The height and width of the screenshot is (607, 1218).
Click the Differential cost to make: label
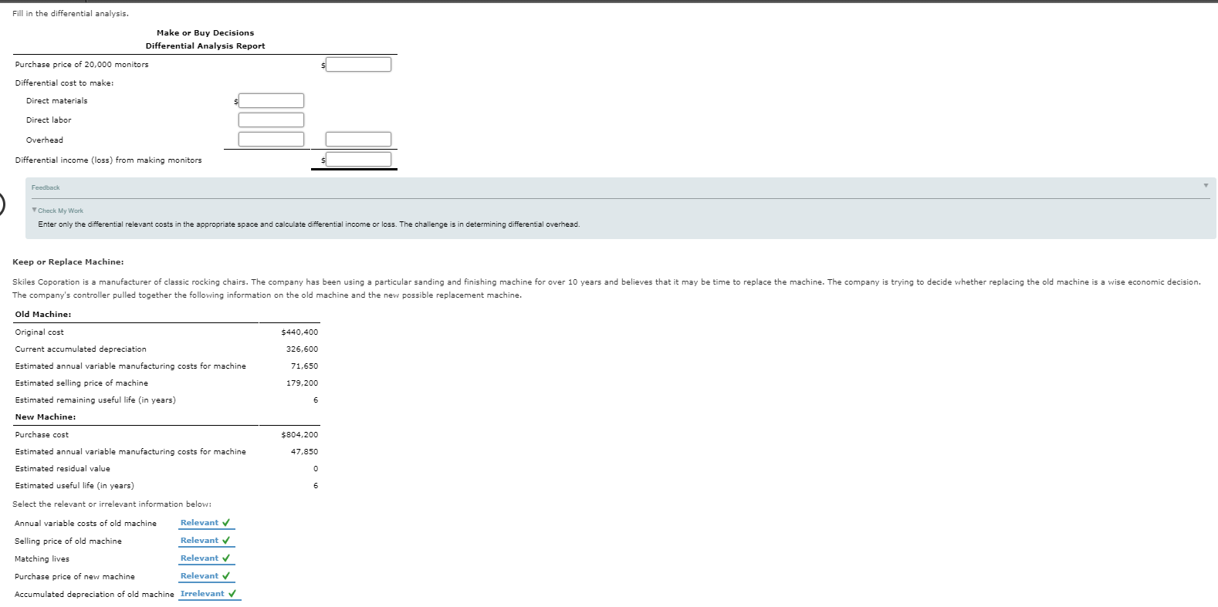[64, 83]
